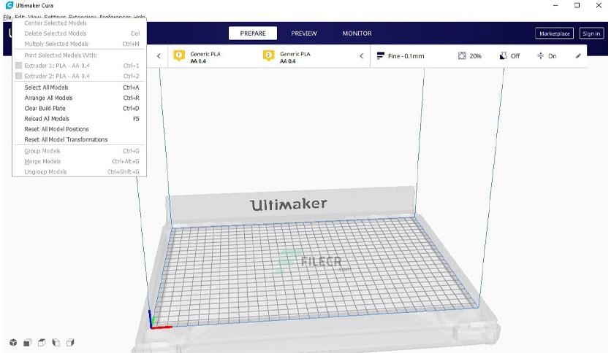The height and width of the screenshot is (353, 611).
Task: Switch to the PREPARE stage
Action: pyautogui.click(x=253, y=34)
